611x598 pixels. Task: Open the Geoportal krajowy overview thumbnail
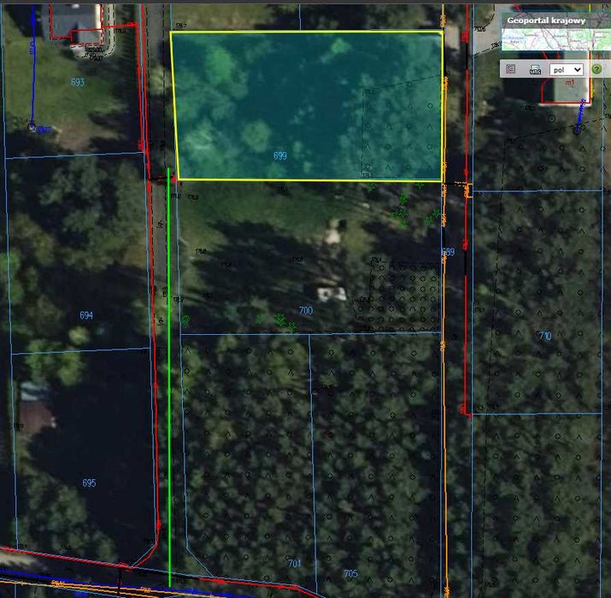[556, 38]
